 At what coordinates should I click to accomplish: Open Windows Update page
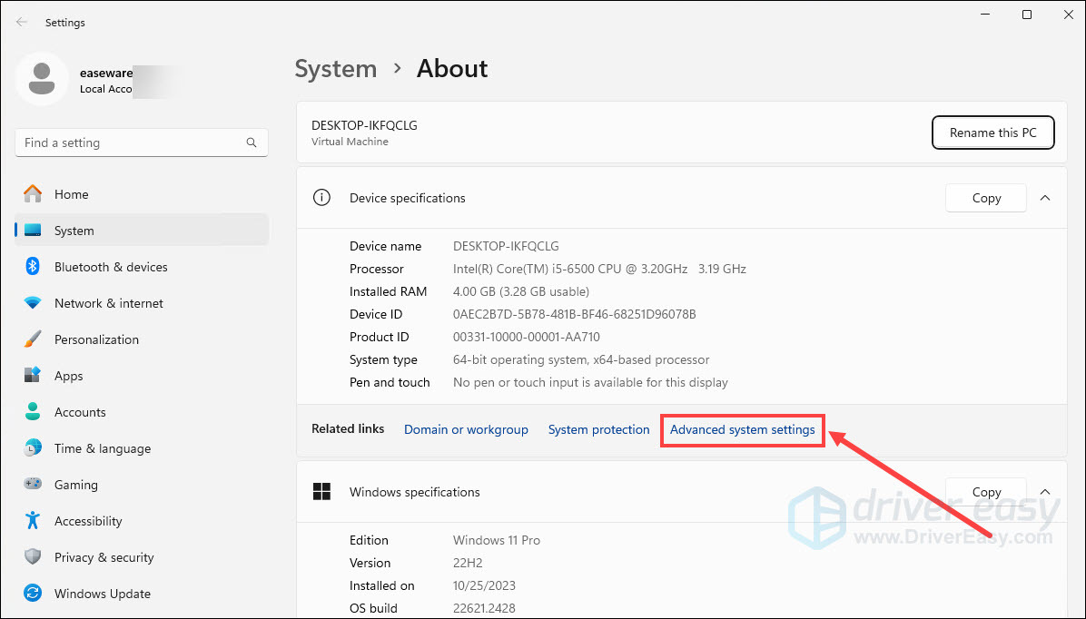pos(142,594)
